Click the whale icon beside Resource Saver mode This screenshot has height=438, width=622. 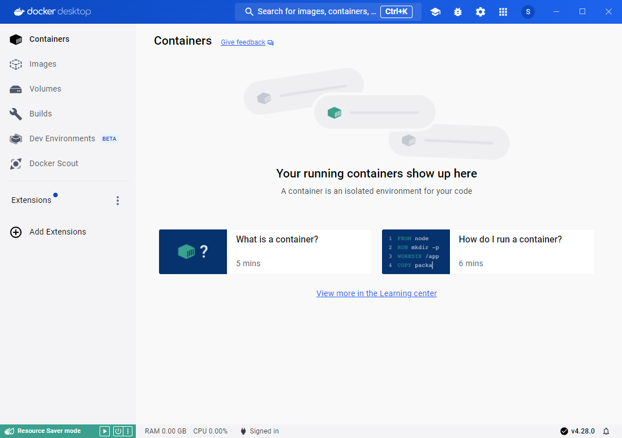pos(10,431)
